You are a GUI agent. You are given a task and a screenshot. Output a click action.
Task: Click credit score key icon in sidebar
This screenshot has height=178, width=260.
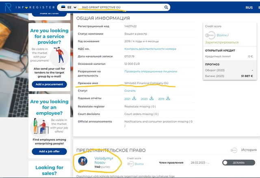coord(210,35)
